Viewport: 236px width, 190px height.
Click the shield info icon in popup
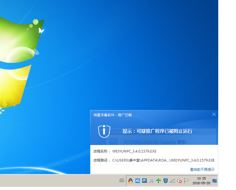[x=104, y=131]
